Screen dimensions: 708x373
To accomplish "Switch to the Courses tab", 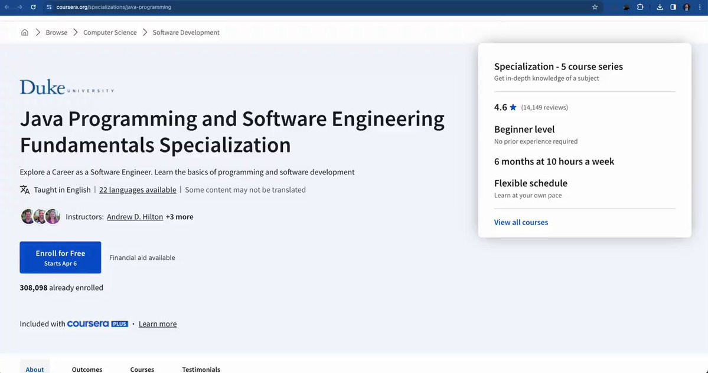I will pos(142,369).
